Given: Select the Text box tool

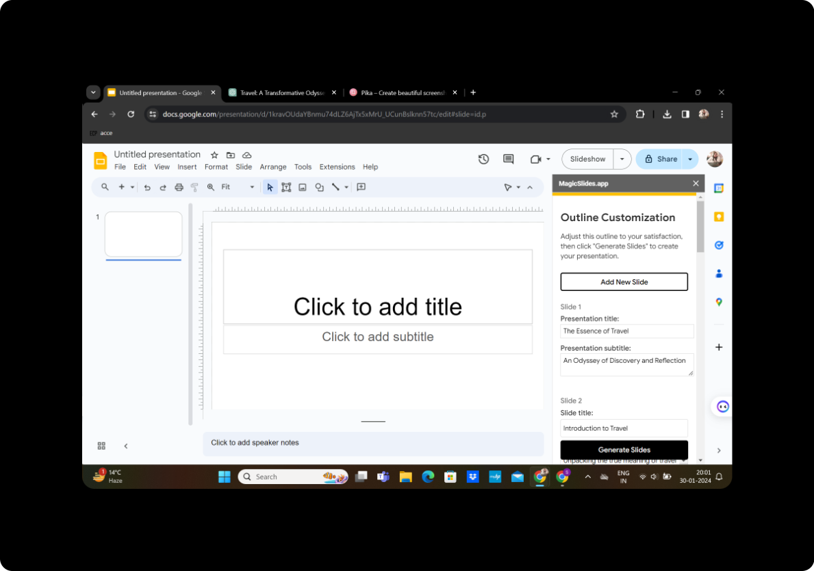Looking at the screenshot, I should pyautogui.click(x=286, y=188).
